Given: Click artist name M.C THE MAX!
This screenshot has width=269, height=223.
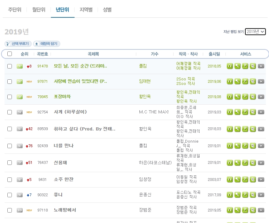Looking at the screenshot, I should [154, 112].
